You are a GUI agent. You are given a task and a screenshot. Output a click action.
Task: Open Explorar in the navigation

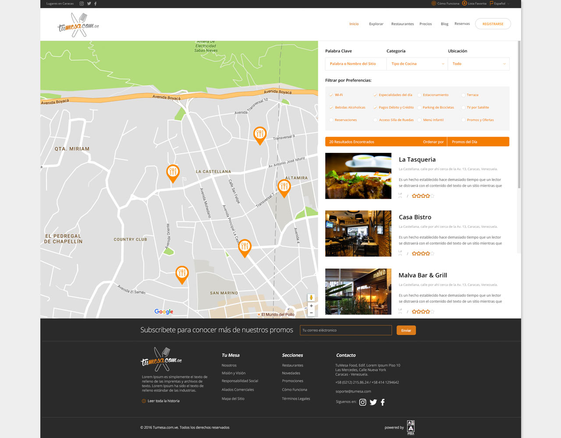[376, 24]
